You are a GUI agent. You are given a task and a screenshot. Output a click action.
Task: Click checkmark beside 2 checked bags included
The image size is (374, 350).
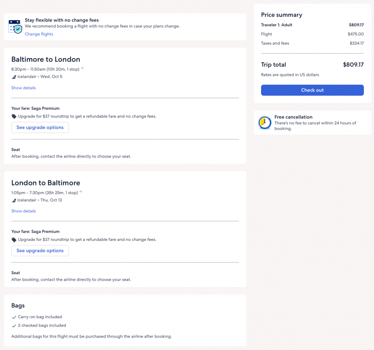(x=14, y=326)
